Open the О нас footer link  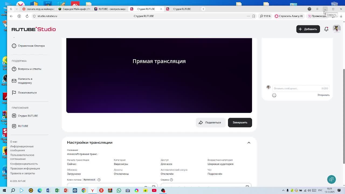pos(14,142)
